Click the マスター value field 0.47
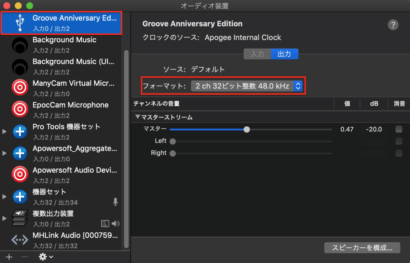The image size is (410, 263). (x=347, y=129)
